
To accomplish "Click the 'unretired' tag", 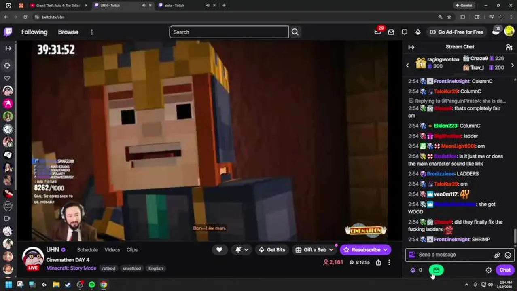I will coord(131,268).
